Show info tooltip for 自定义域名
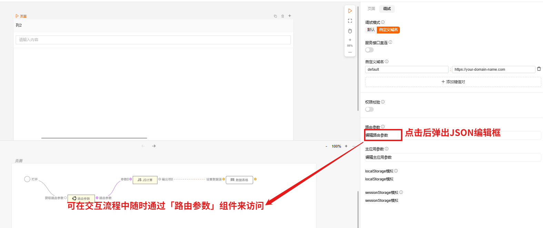Screen dimensions: 543x228 pyautogui.click(x=386, y=61)
